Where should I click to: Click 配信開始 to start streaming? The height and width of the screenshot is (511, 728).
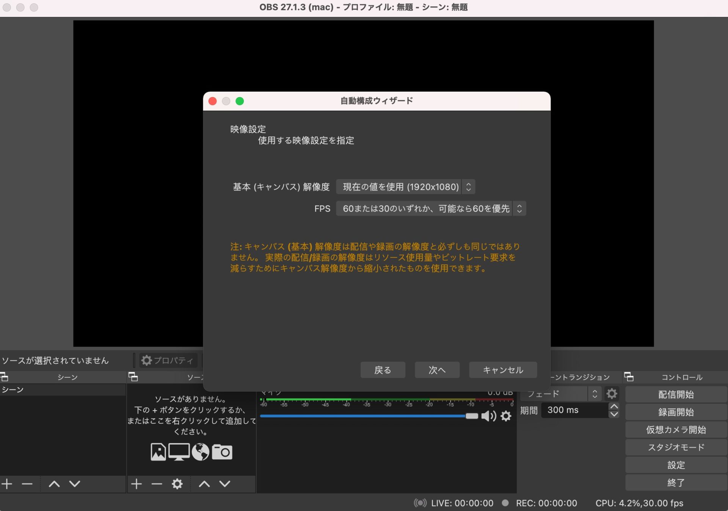(676, 395)
